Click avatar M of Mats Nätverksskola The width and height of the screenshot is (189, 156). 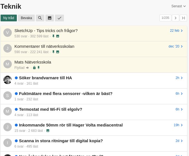[x=8, y=64]
